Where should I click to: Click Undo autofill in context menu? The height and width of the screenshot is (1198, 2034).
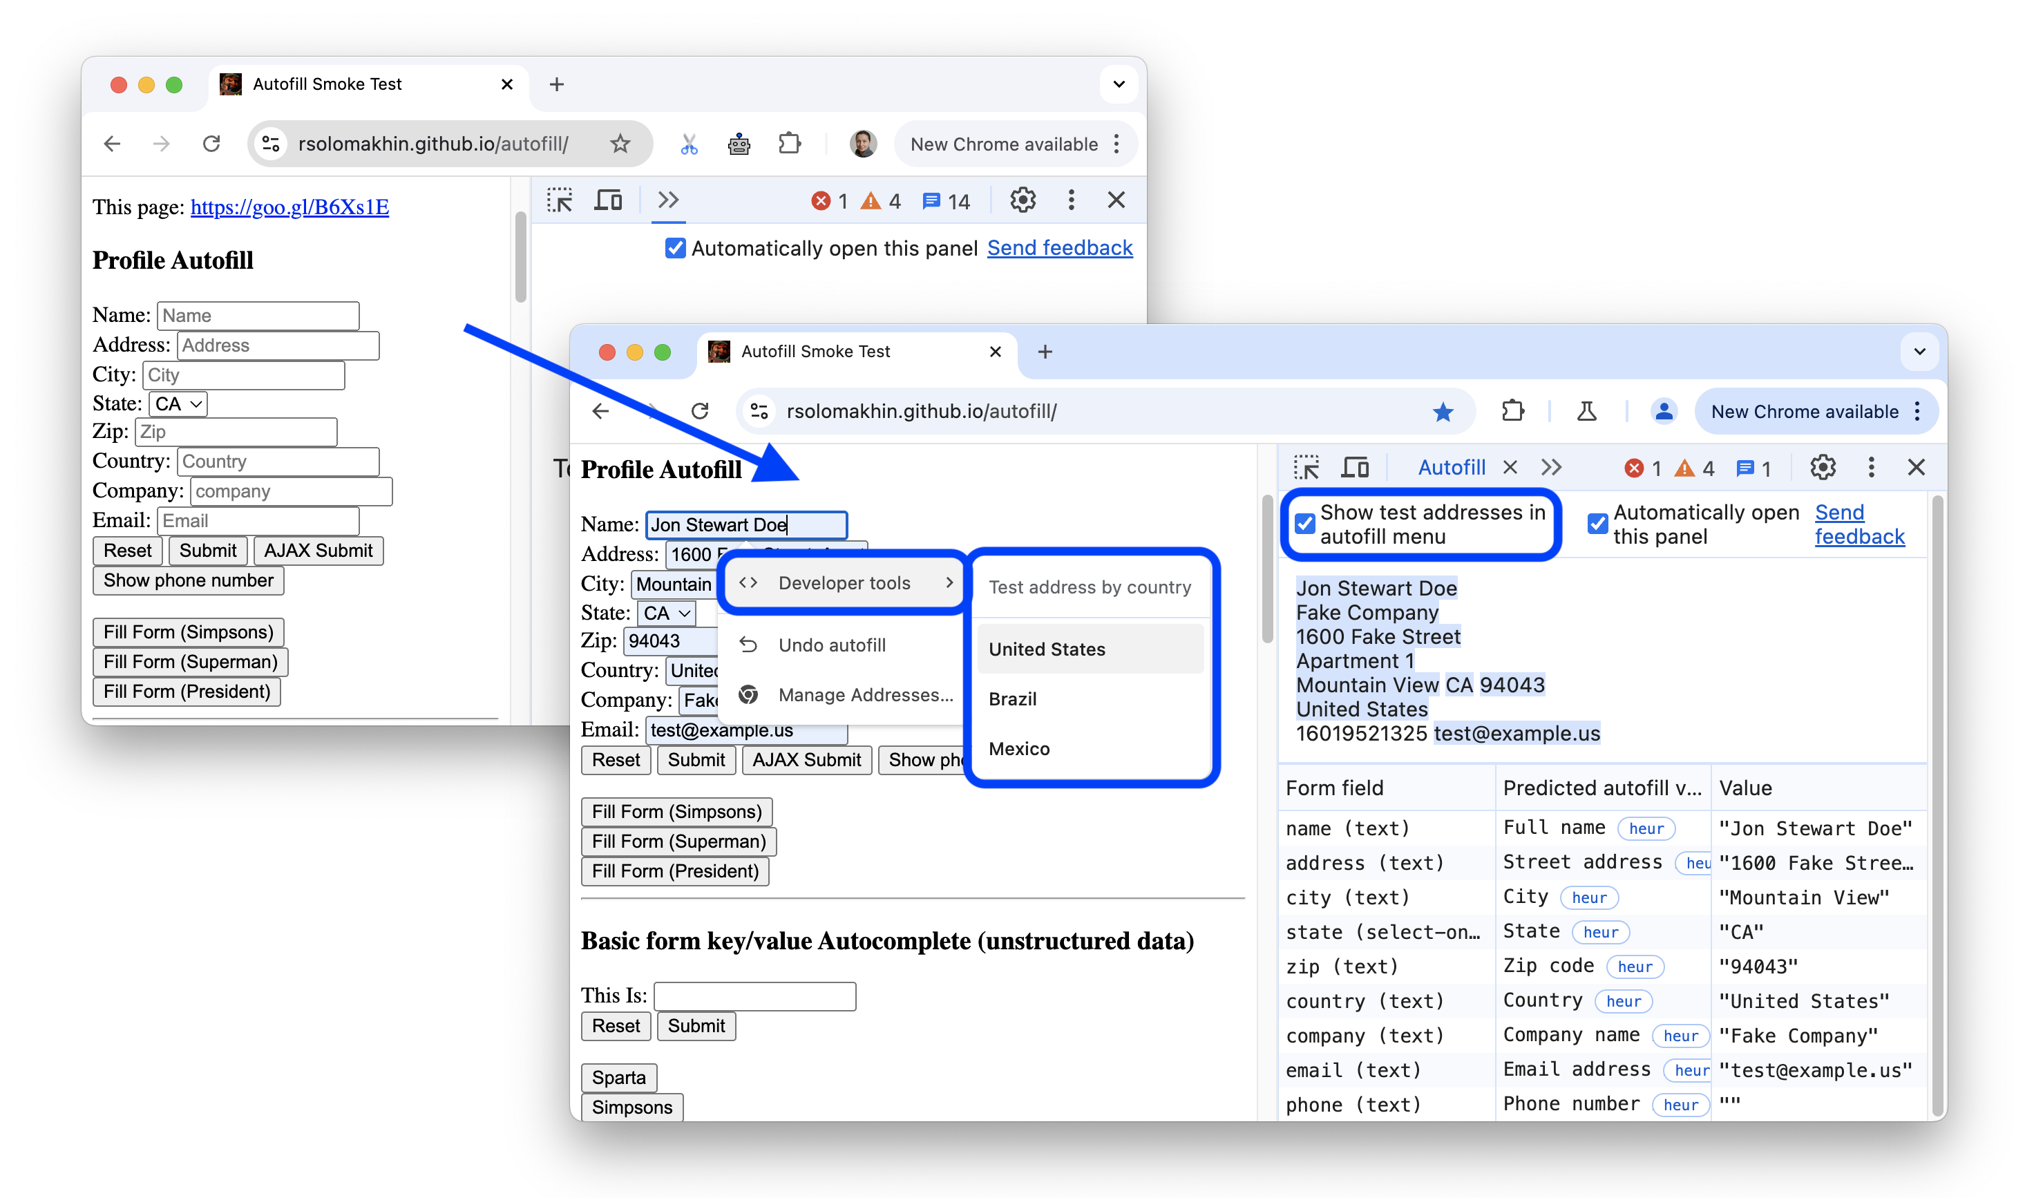tap(833, 645)
